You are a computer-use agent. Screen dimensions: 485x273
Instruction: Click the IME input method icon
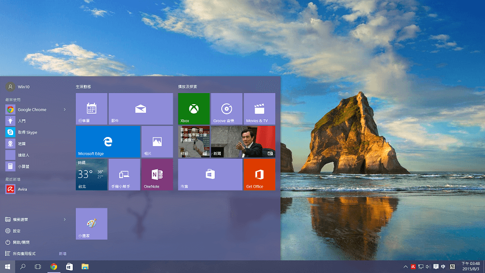click(453, 266)
